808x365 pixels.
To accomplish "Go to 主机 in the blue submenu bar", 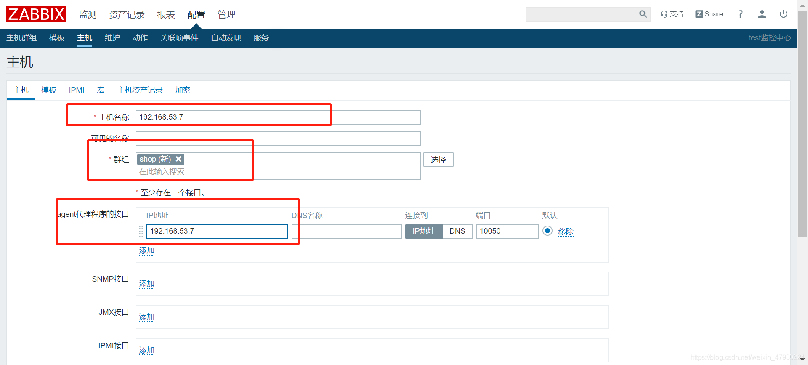I will 85,38.
